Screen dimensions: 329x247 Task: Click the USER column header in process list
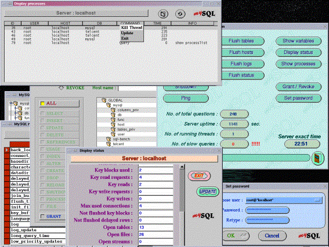[x=35, y=23]
